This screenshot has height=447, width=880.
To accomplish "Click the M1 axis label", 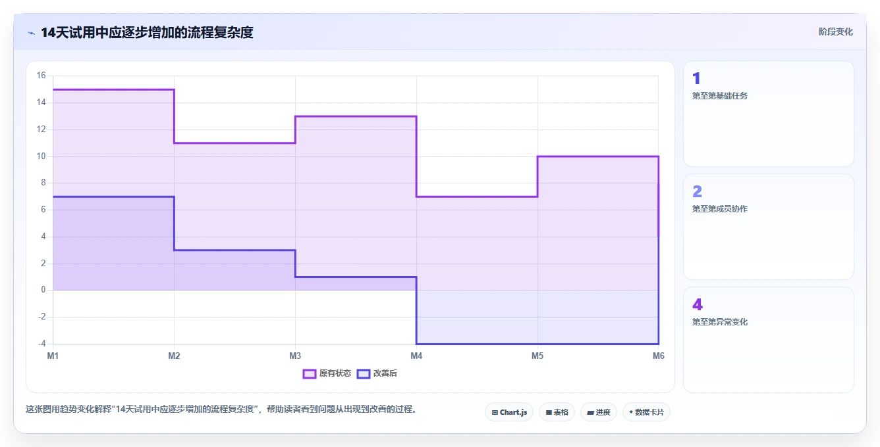I will point(53,356).
